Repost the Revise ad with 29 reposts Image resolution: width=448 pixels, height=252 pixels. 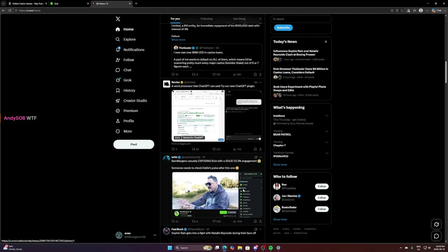195,149
